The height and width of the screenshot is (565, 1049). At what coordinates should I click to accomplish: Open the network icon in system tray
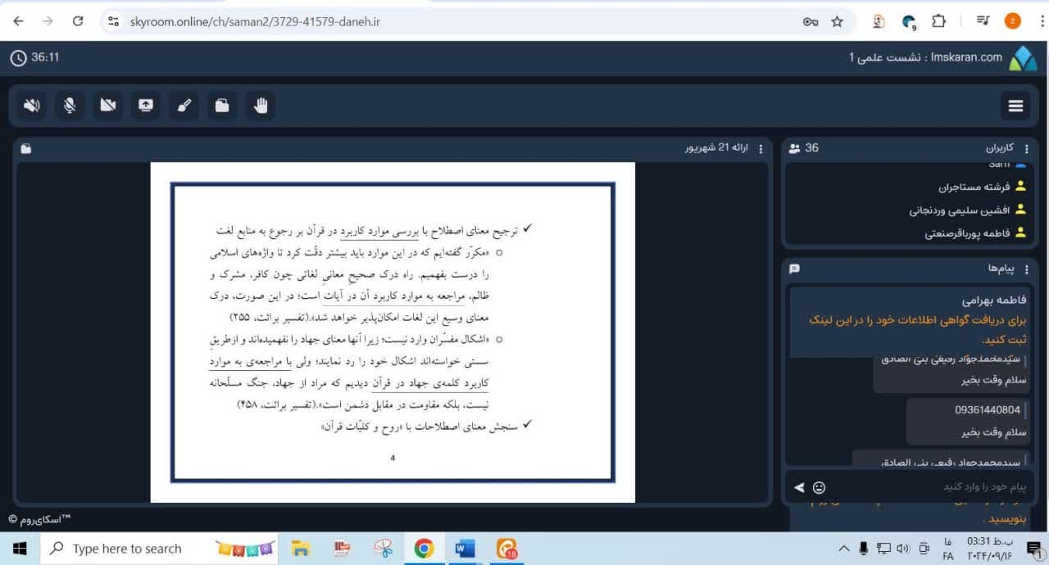[x=883, y=549]
